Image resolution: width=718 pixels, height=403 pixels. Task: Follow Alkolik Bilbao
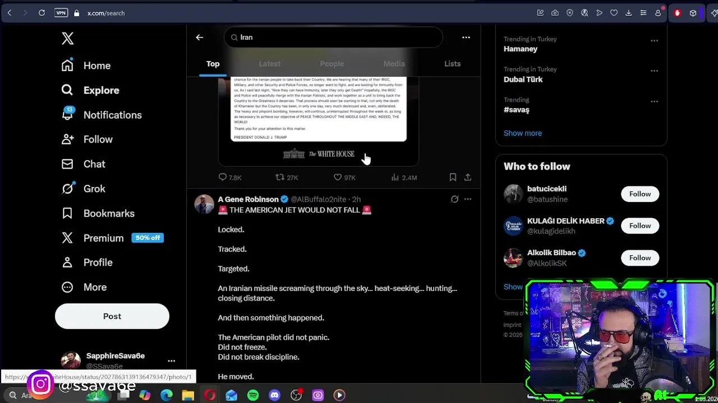point(639,258)
